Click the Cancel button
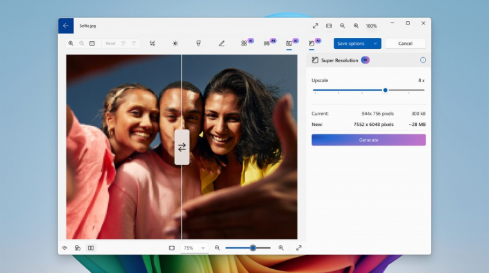This screenshot has height=273, width=489. pyautogui.click(x=405, y=43)
